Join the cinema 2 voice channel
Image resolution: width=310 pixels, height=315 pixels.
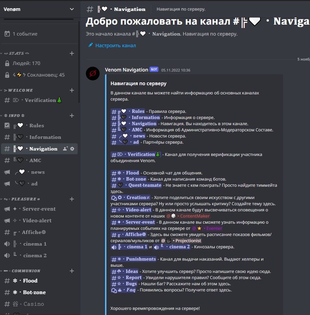[39, 255]
